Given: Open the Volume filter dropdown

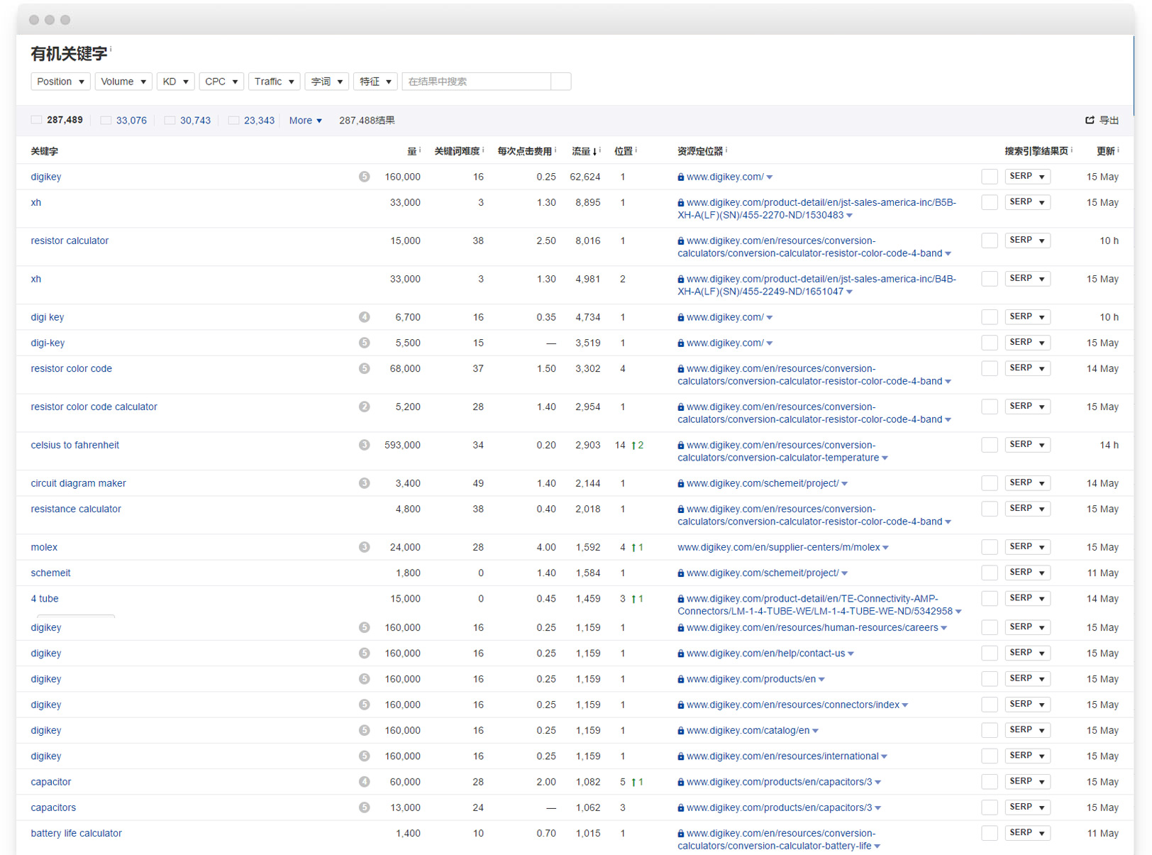Looking at the screenshot, I should click(x=123, y=82).
